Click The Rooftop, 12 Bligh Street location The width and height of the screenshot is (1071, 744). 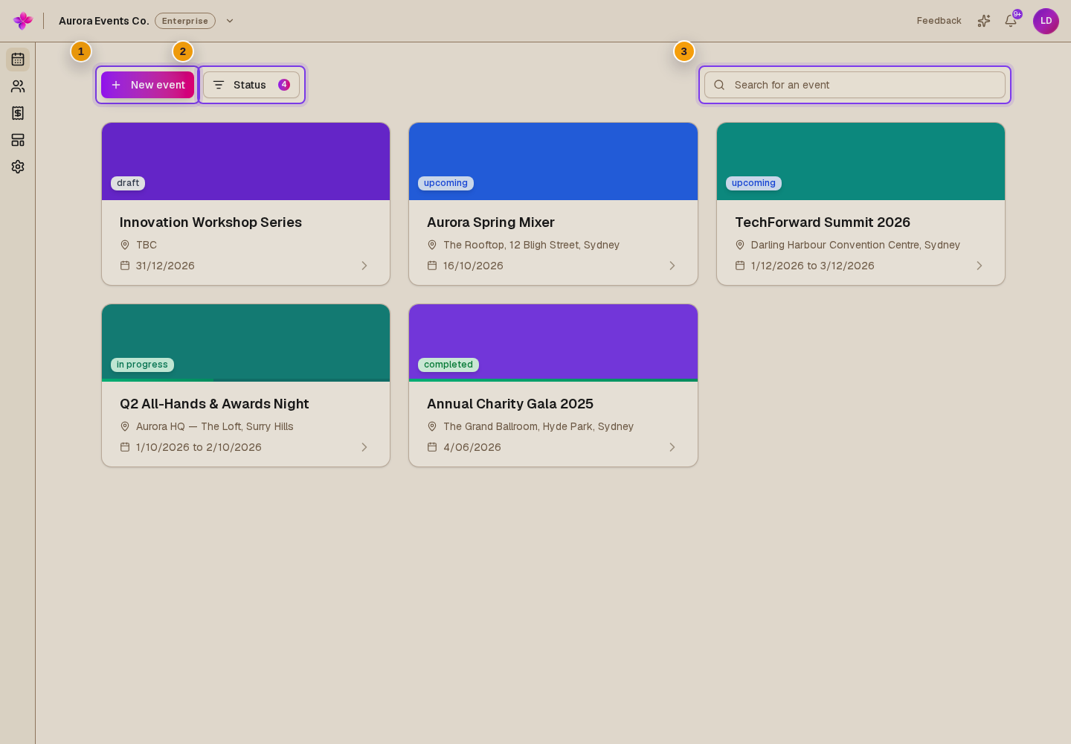tap(531, 245)
